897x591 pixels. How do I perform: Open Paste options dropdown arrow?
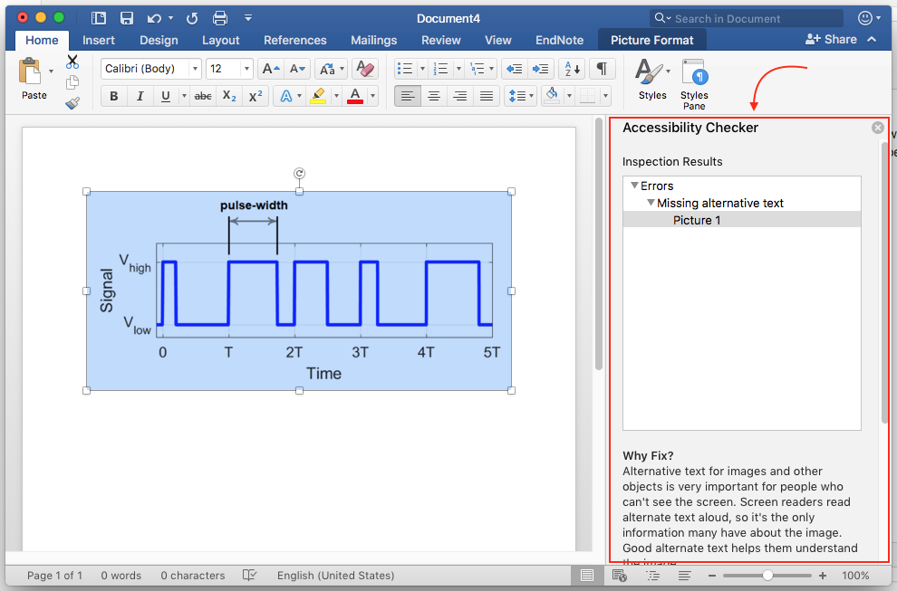tap(51, 71)
